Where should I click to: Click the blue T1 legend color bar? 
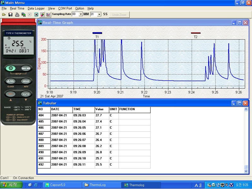pyautogui.click(x=97, y=33)
